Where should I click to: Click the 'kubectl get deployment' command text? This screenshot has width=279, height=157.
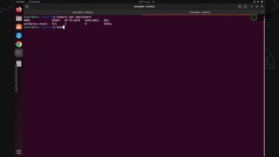tap(74, 17)
